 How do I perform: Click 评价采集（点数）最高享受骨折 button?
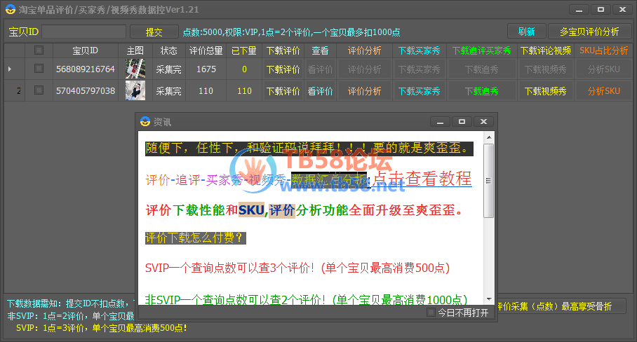click(x=561, y=306)
